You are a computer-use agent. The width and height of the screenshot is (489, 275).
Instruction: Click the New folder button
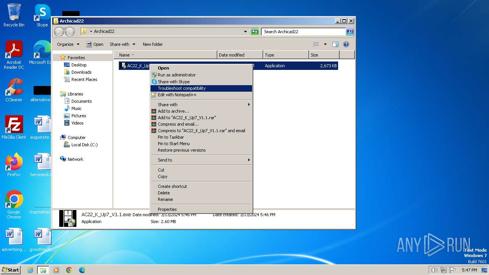[153, 44]
